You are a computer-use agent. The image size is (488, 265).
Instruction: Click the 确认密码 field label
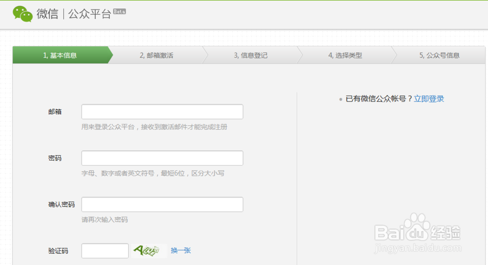click(61, 204)
